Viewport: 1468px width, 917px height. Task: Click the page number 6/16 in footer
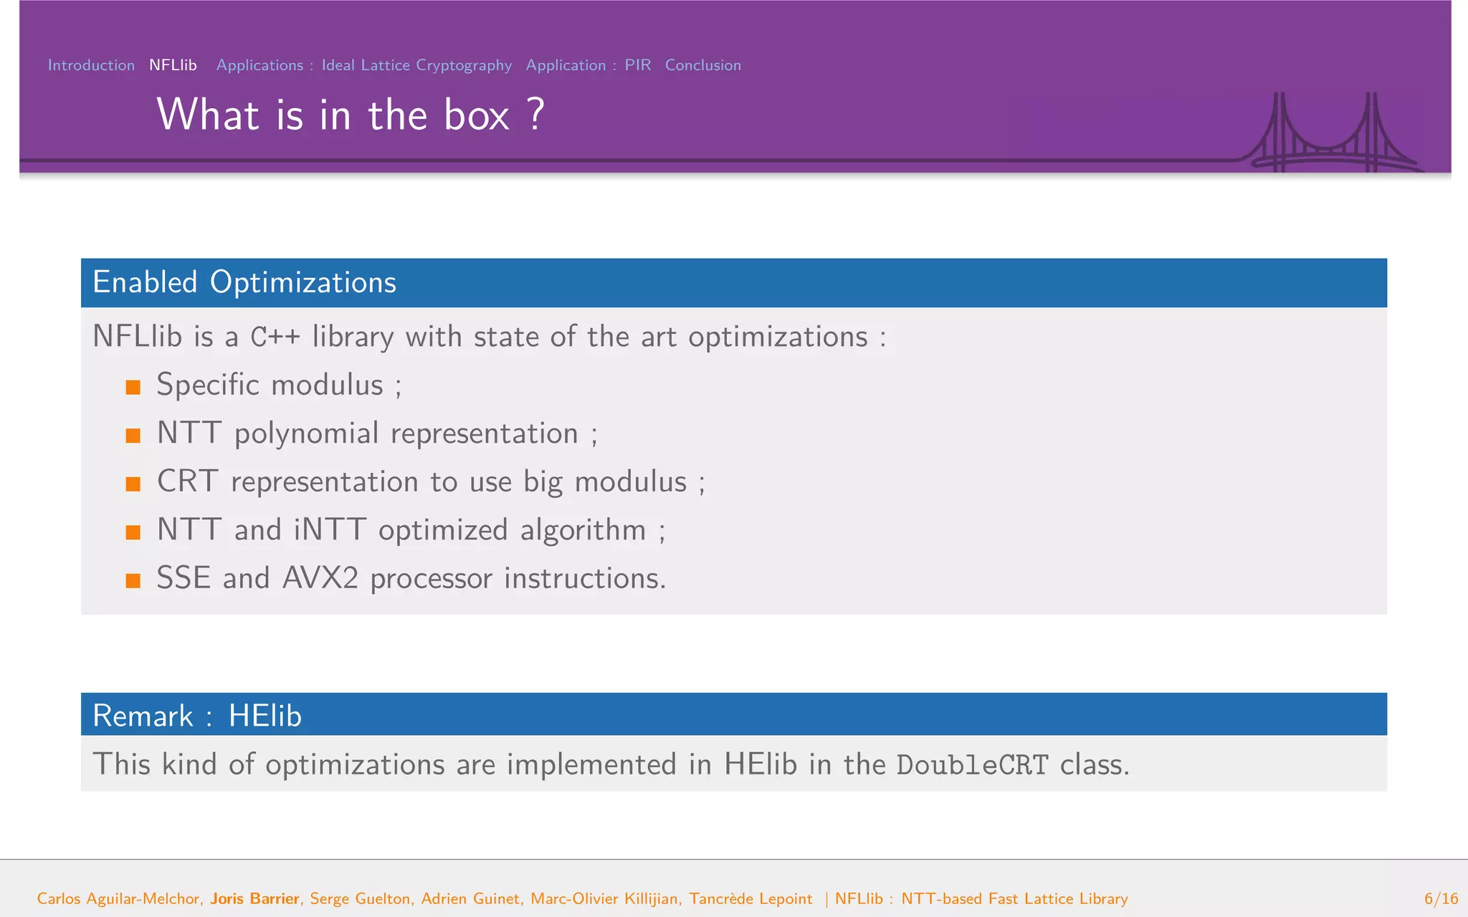[1441, 898]
